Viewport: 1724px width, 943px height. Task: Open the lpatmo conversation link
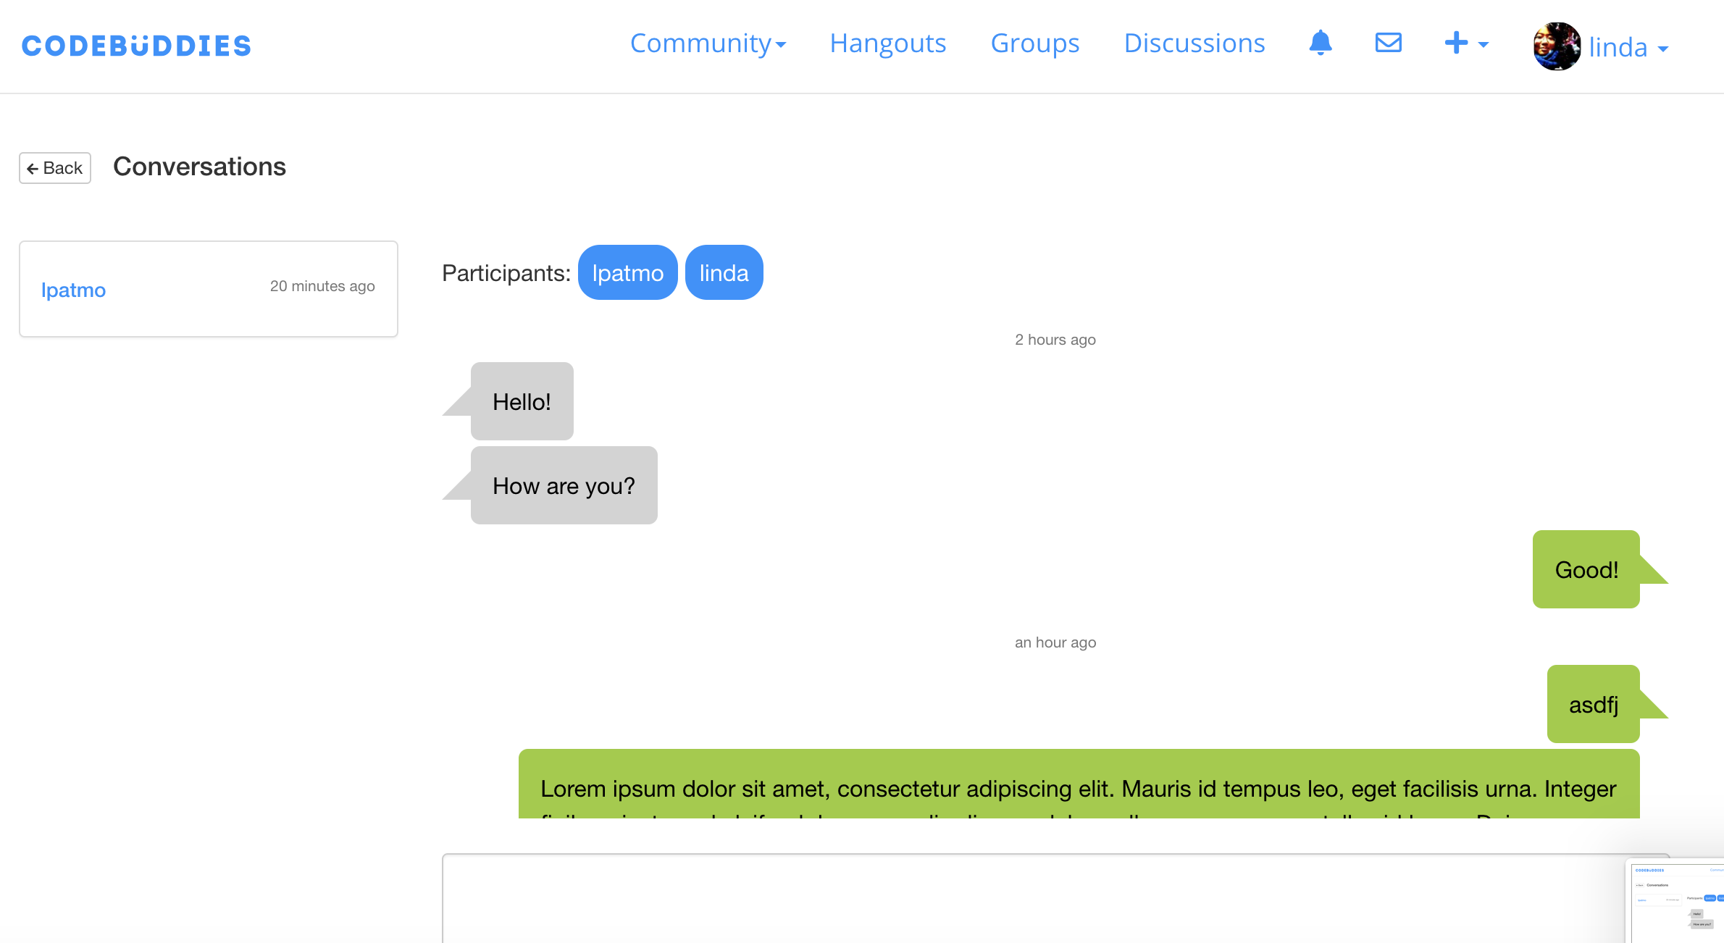coord(73,290)
